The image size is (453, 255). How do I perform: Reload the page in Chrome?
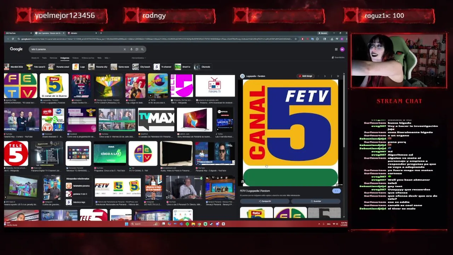[x=13, y=39]
